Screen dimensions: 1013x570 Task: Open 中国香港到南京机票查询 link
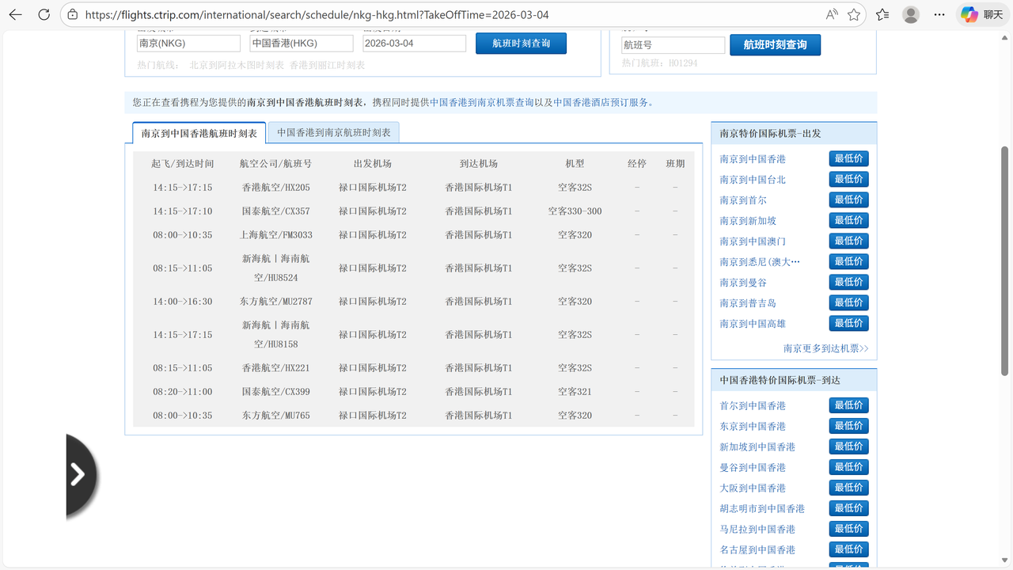tap(482, 102)
